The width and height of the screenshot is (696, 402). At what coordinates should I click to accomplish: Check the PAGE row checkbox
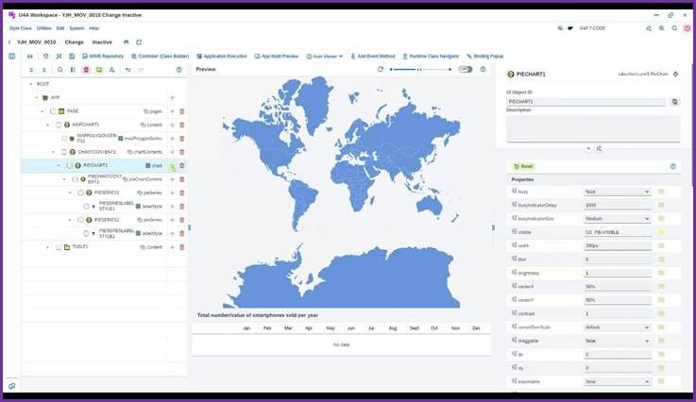pyautogui.click(x=53, y=111)
